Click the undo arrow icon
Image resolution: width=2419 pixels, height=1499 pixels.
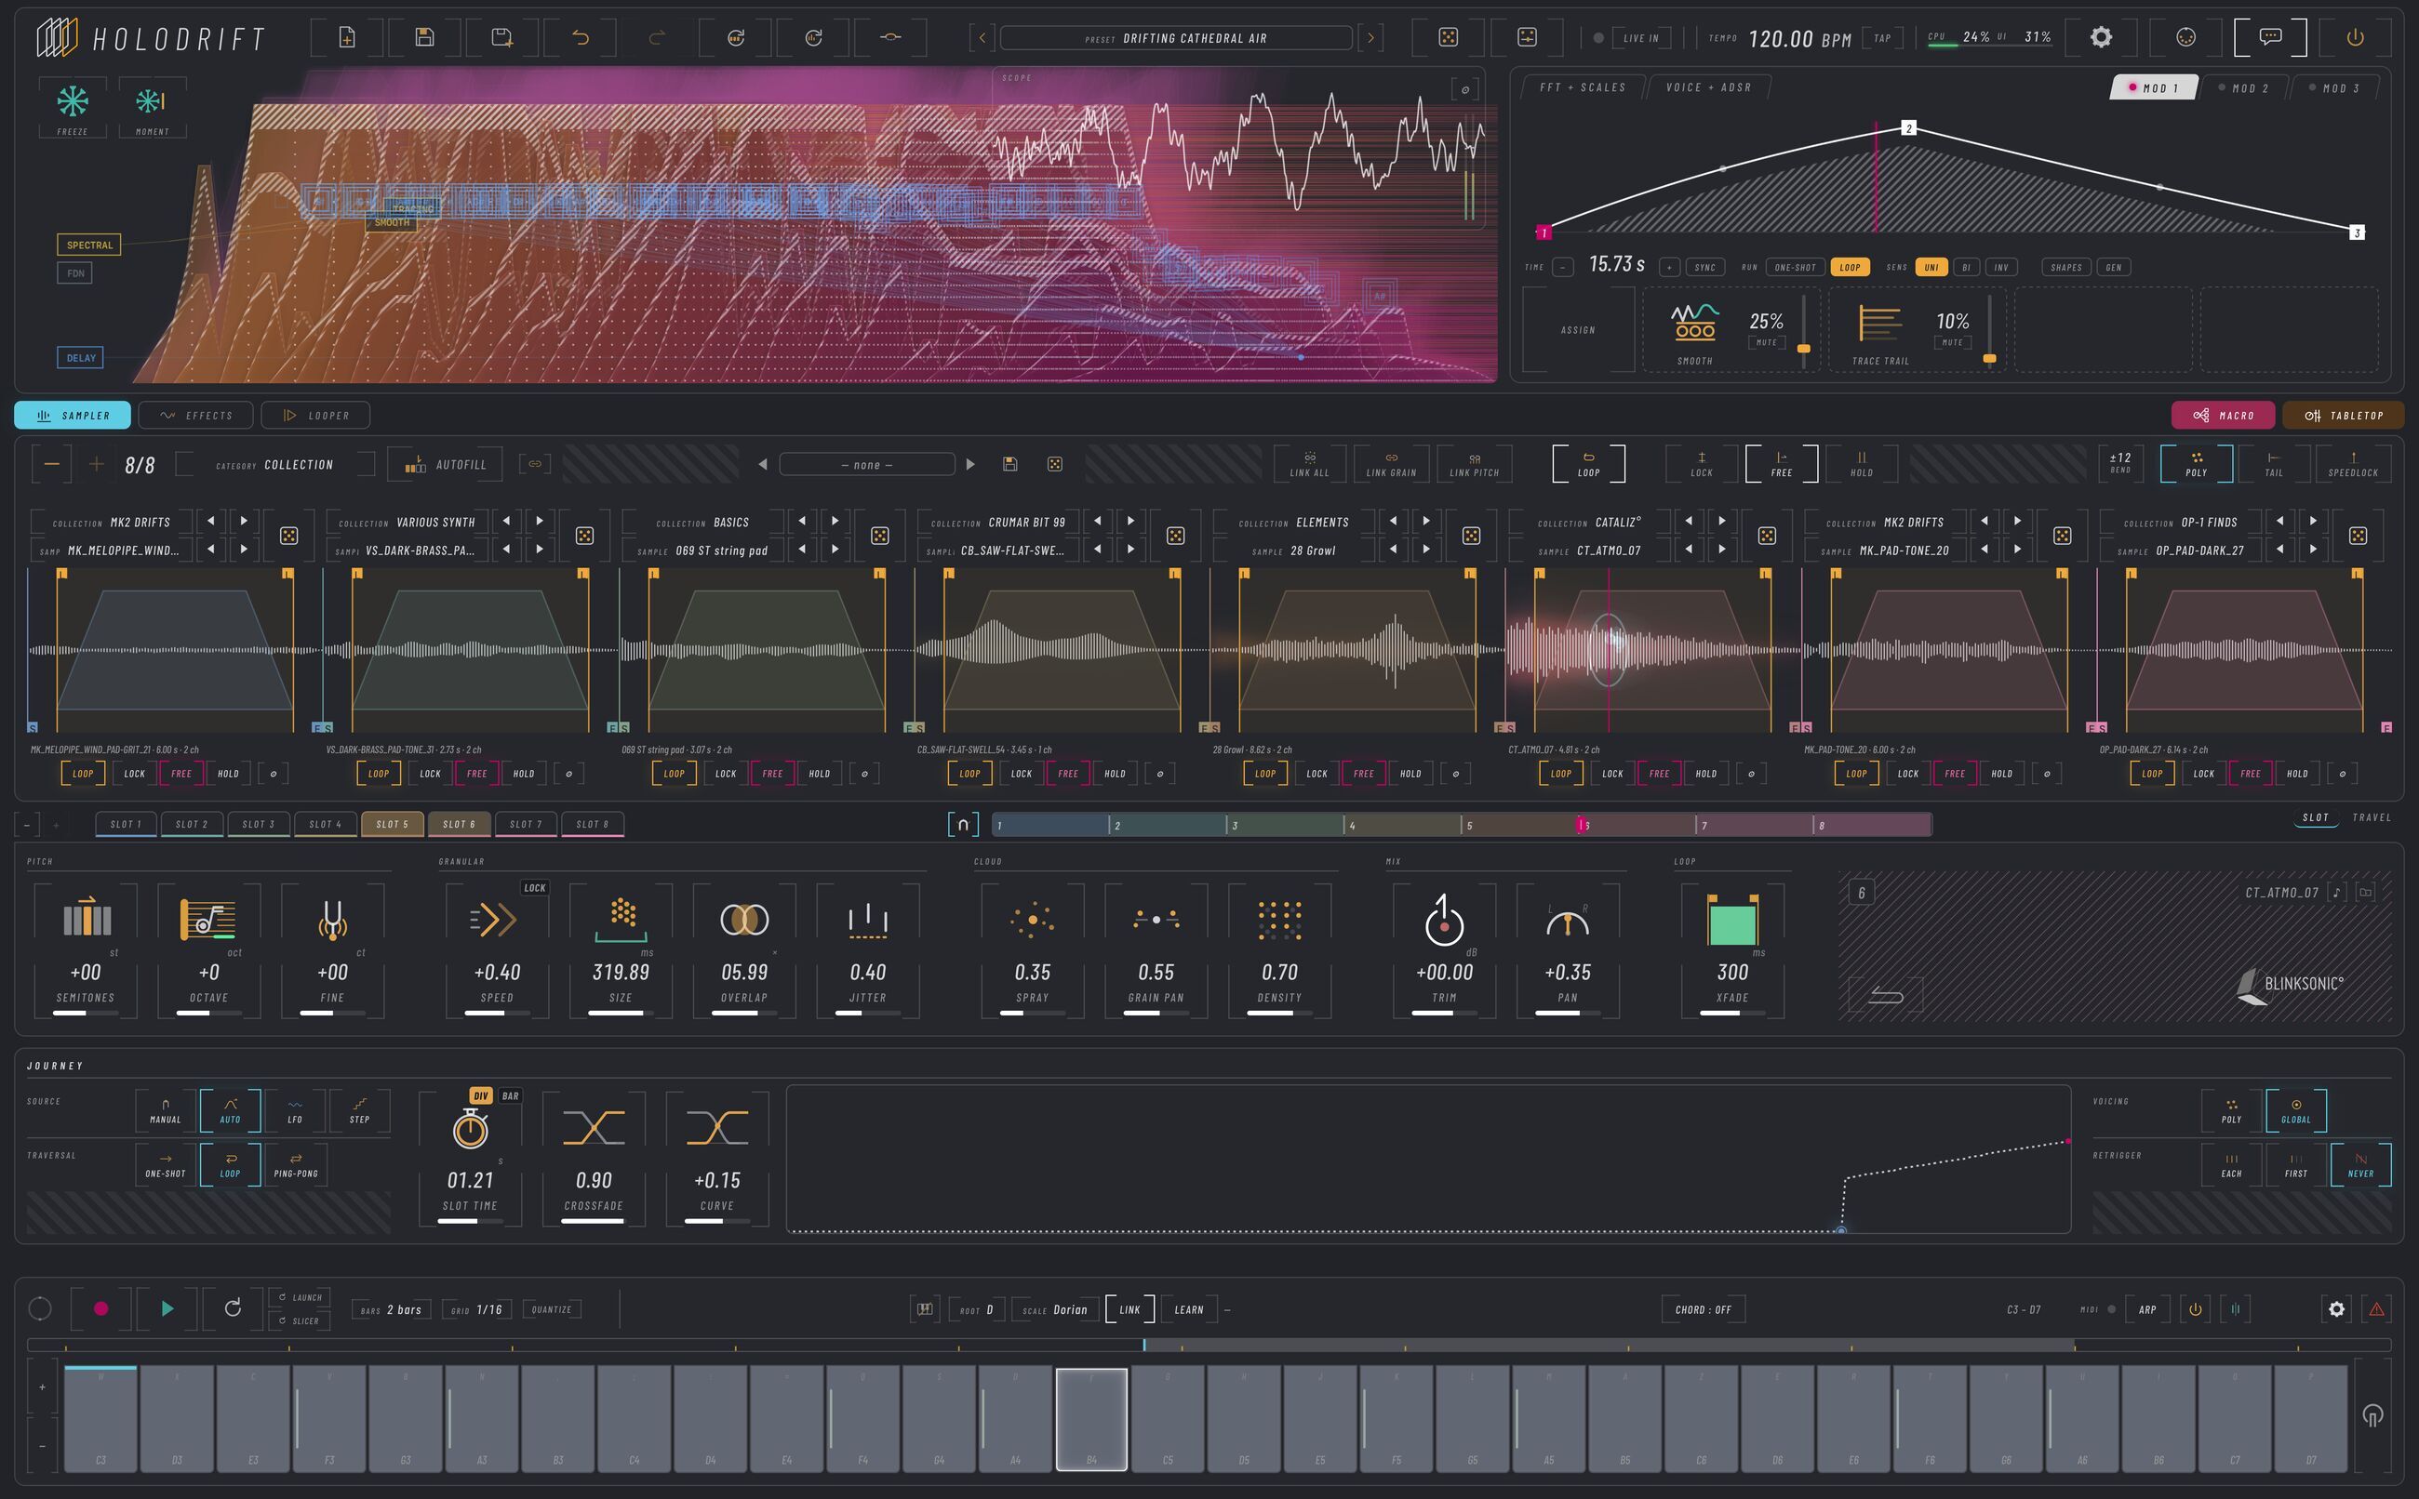[581, 38]
